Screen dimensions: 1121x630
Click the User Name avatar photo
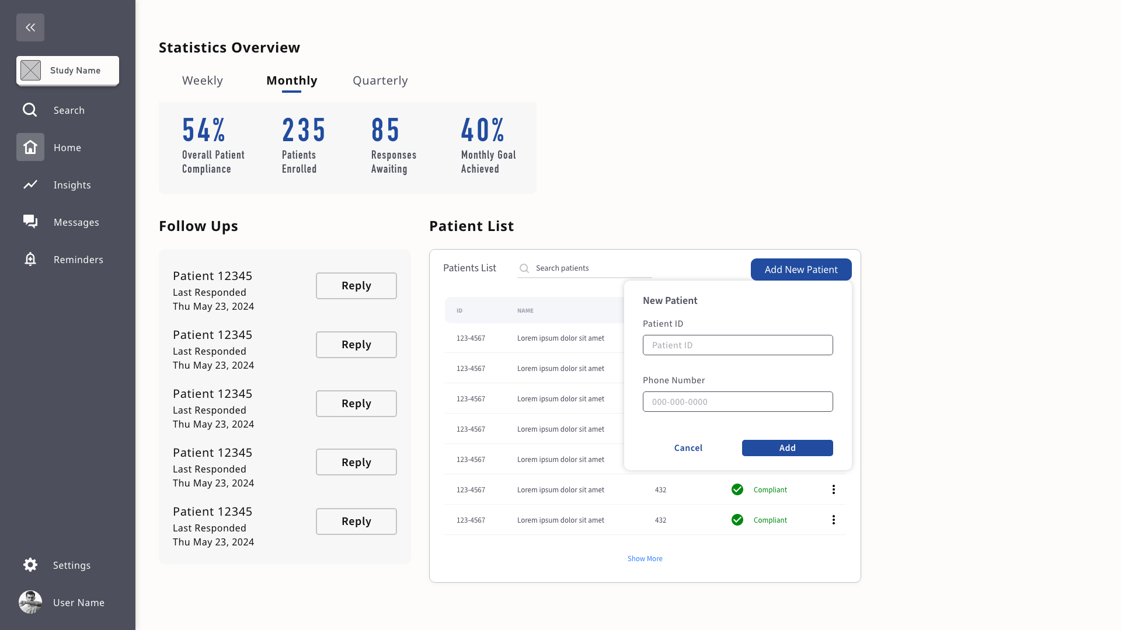tap(30, 602)
